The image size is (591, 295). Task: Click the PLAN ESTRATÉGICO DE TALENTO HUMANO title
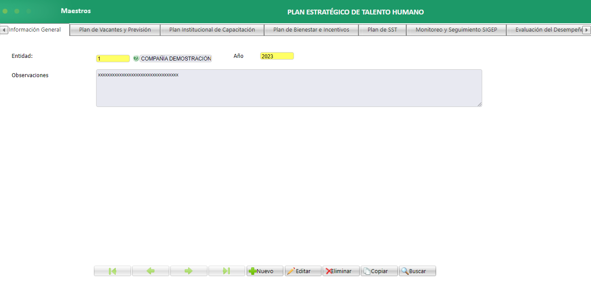point(355,12)
